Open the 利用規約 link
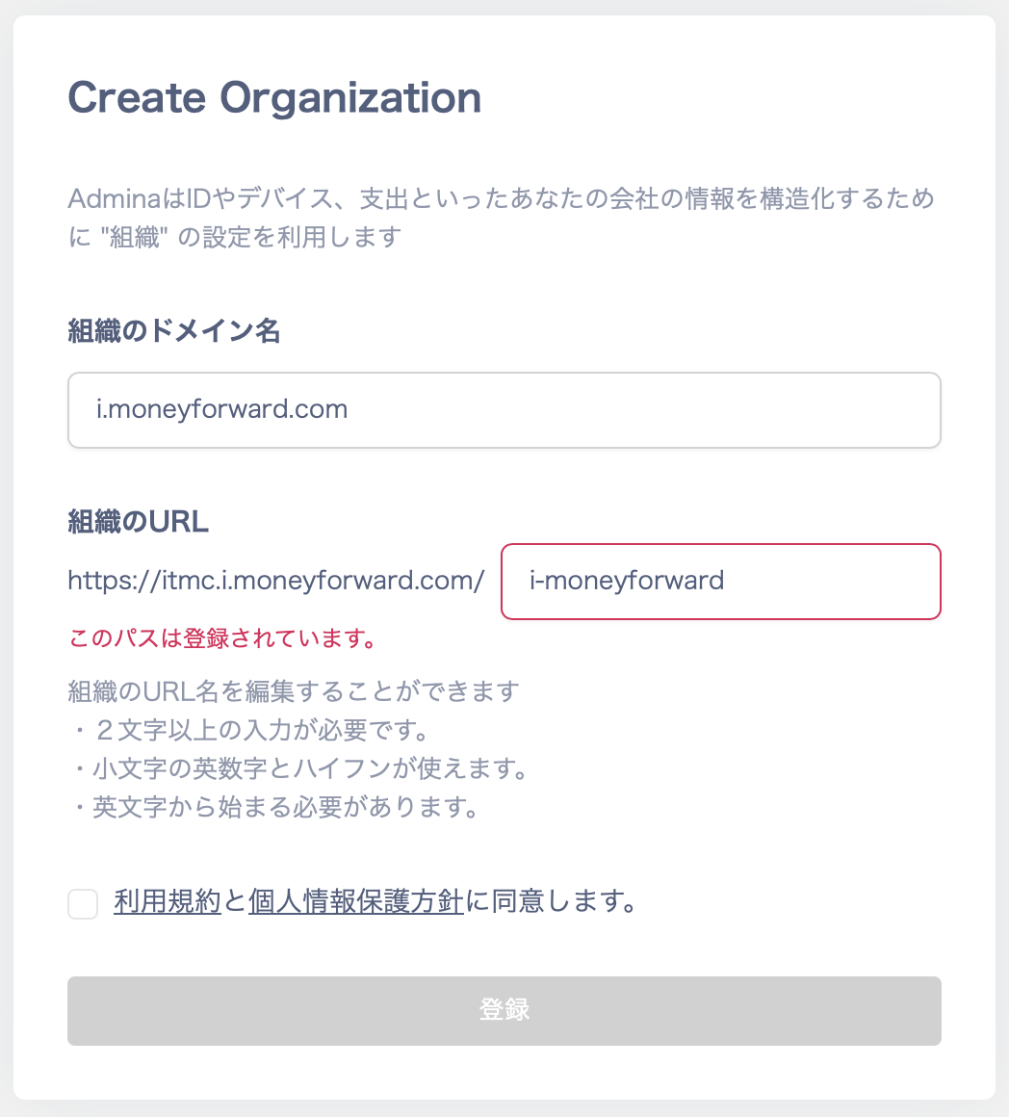This screenshot has width=1009, height=1117. pyautogui.click(x=168, y=902)
